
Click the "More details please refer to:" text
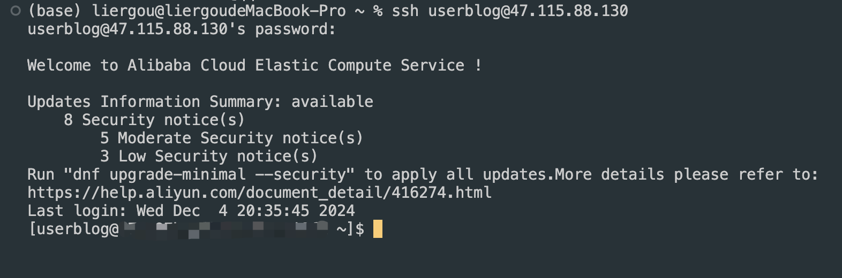pos(686,174)
